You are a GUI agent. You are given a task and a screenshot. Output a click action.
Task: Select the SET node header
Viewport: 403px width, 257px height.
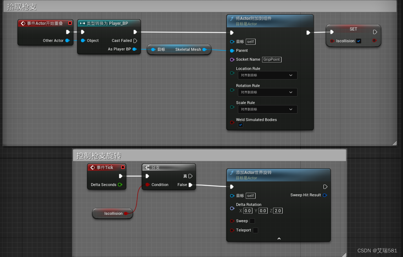(x=353, y=29)
